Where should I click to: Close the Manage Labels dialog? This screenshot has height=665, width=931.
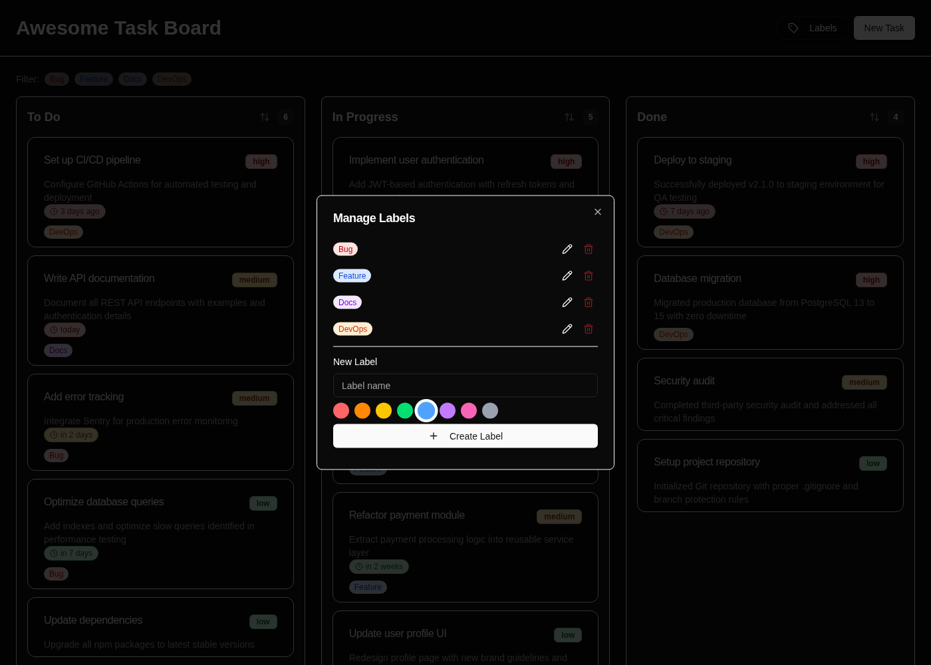point(598,212)
